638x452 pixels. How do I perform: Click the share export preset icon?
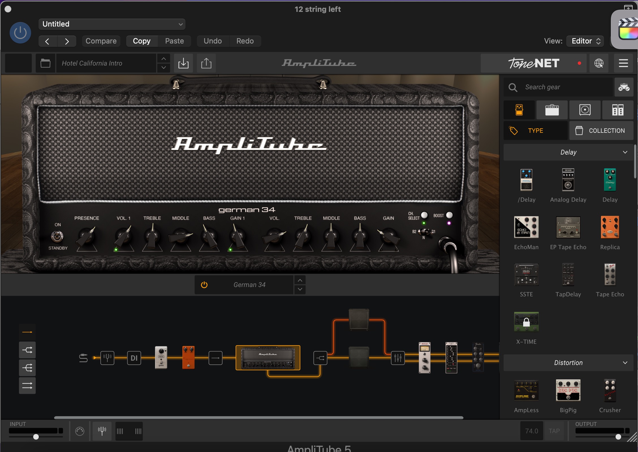click(206, 63)
